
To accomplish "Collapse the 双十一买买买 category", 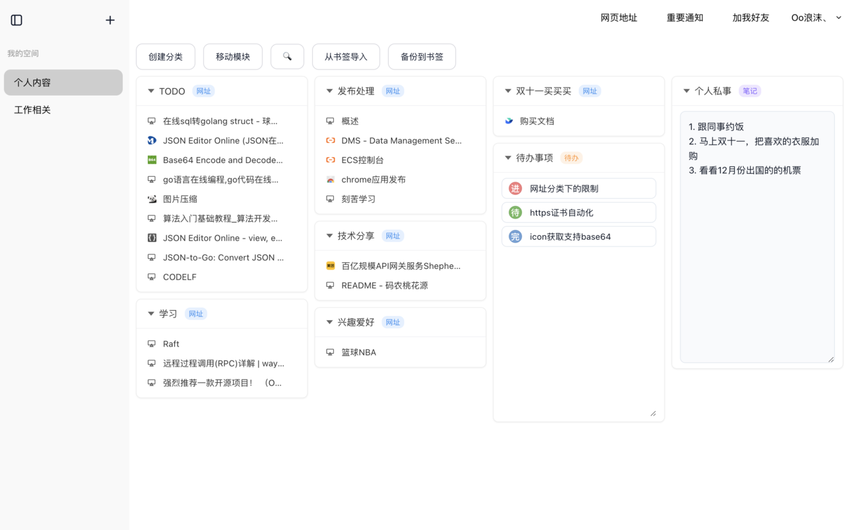I will [x=508, y=91].
